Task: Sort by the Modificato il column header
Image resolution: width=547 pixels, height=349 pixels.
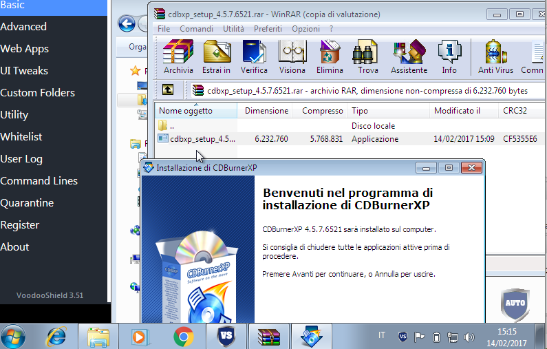Action: coord(464,111)
